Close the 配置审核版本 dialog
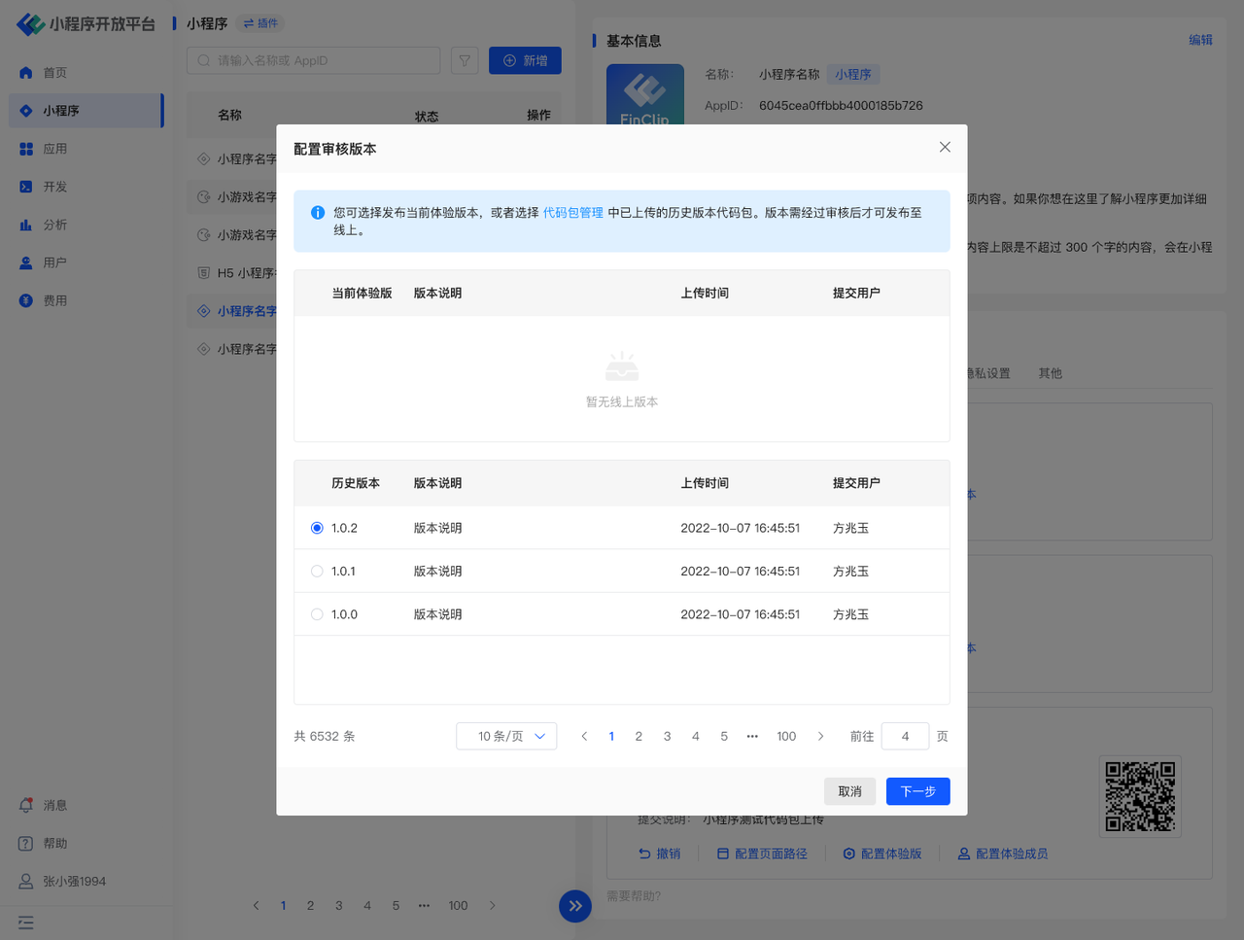 click(x=945, y=147)
